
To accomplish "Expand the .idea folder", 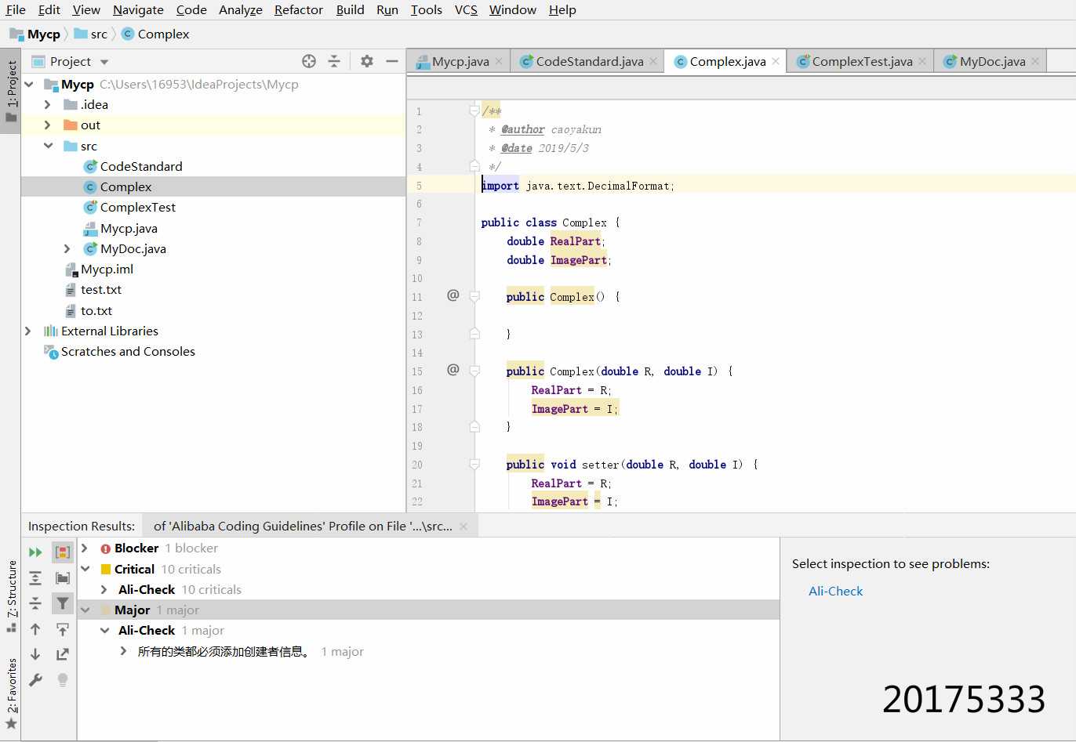I will pyautogui.click(x=48, y=104).
